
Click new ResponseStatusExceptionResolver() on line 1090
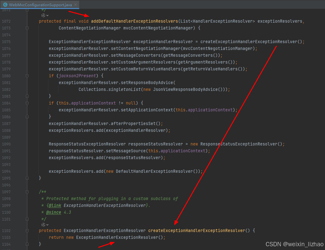236,144
